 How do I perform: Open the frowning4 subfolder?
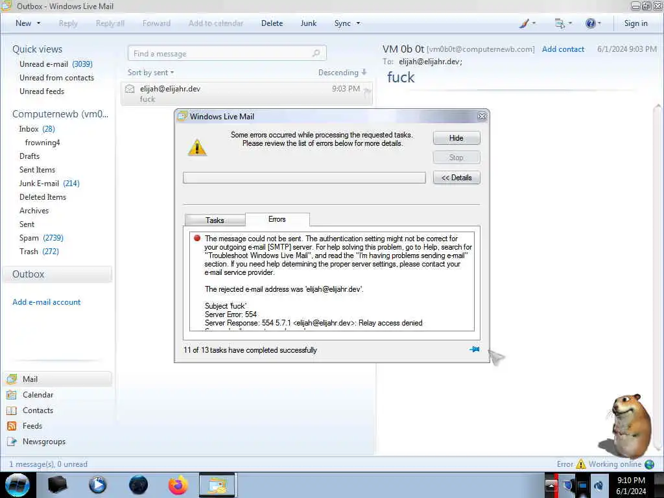point(42,142)
